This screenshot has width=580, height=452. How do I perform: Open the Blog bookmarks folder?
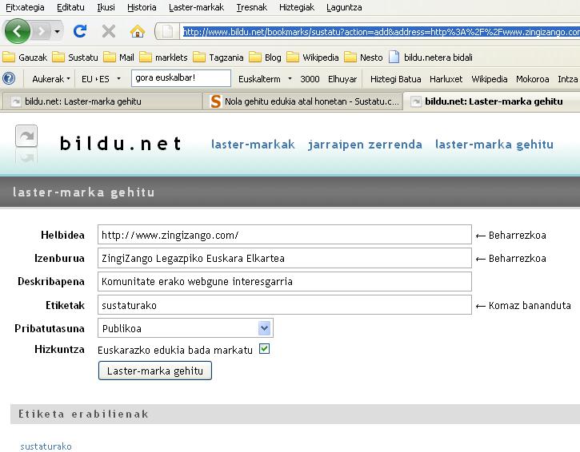[x=266, y=57]
